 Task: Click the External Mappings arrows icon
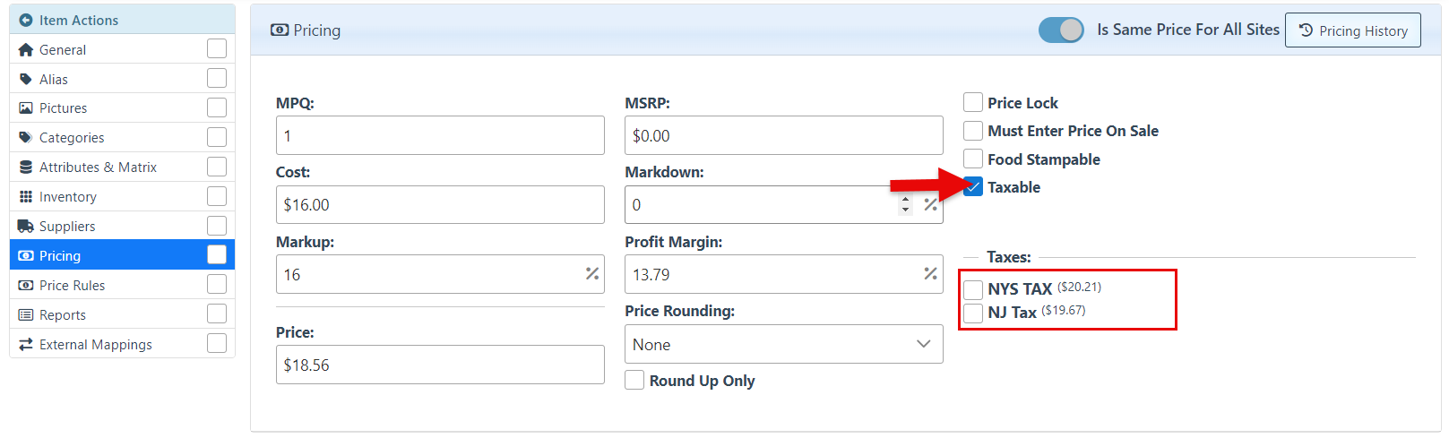pyautogui.click(x=25, y=345)
